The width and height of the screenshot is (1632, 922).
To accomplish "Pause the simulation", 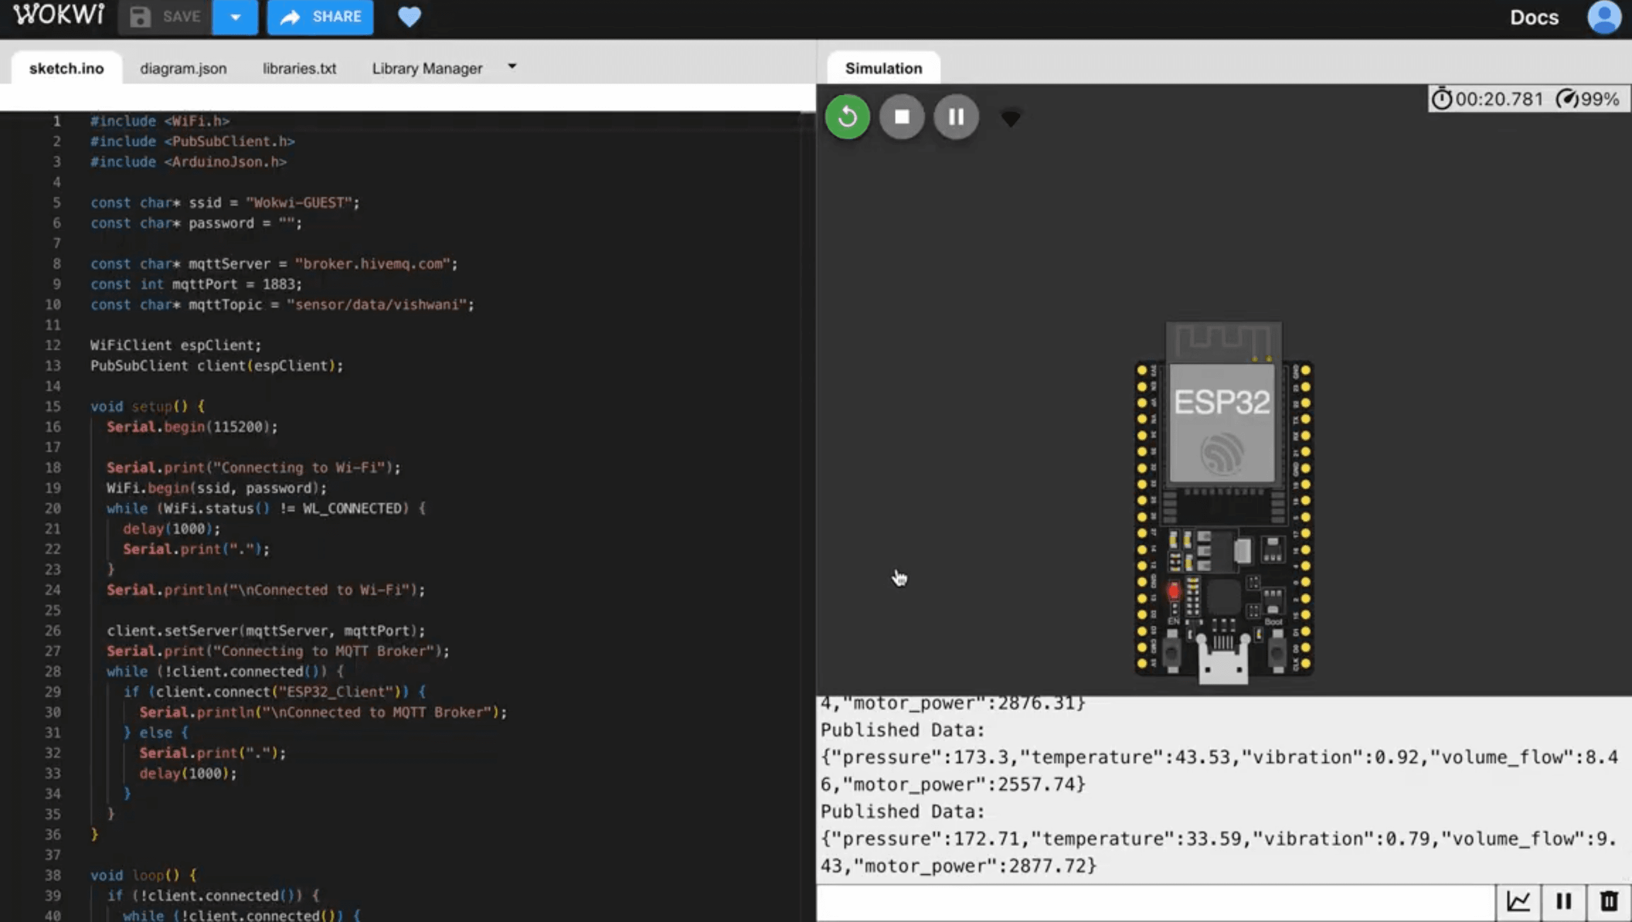I will [956, 117].
